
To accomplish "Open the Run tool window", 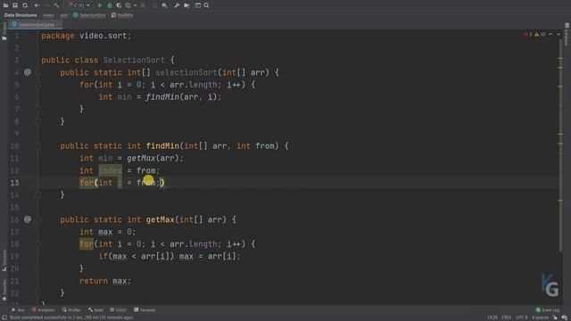I will tap(18, 310).
